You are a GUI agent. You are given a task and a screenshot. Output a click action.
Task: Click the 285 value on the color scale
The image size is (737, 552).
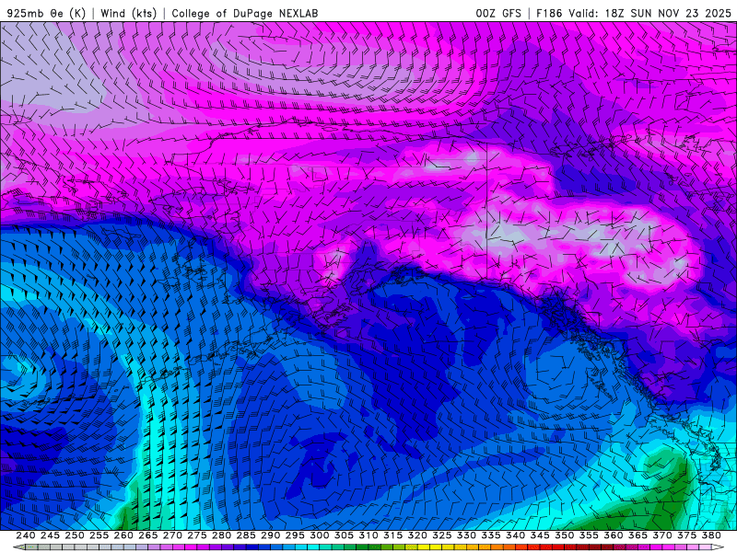(245, 535)
